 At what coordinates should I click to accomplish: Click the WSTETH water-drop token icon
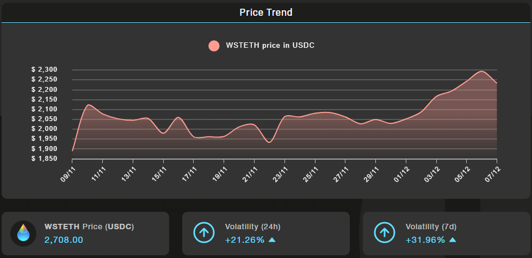(x=23, y=233)
